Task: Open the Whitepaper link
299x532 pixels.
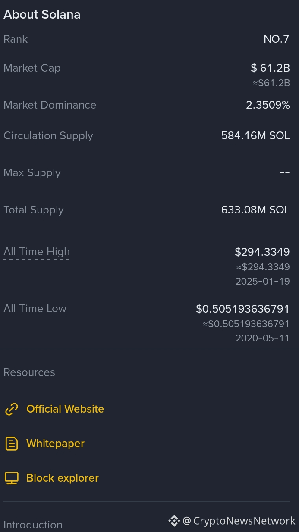Action: (x=55, y=444)
